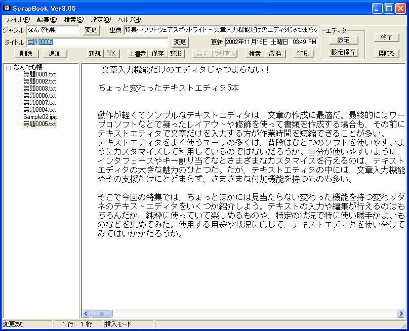Click the やり直し redo button

click(x=224, y=54)
